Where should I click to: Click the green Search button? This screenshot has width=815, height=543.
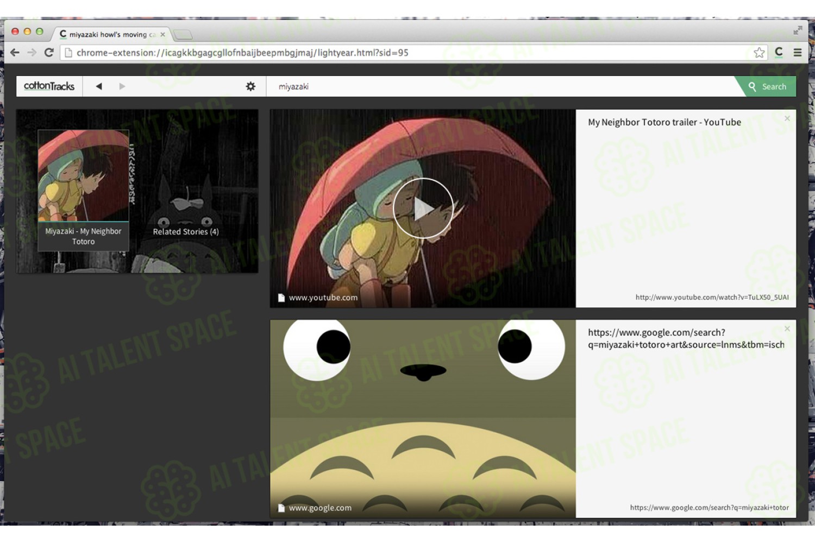coord(767,86)
